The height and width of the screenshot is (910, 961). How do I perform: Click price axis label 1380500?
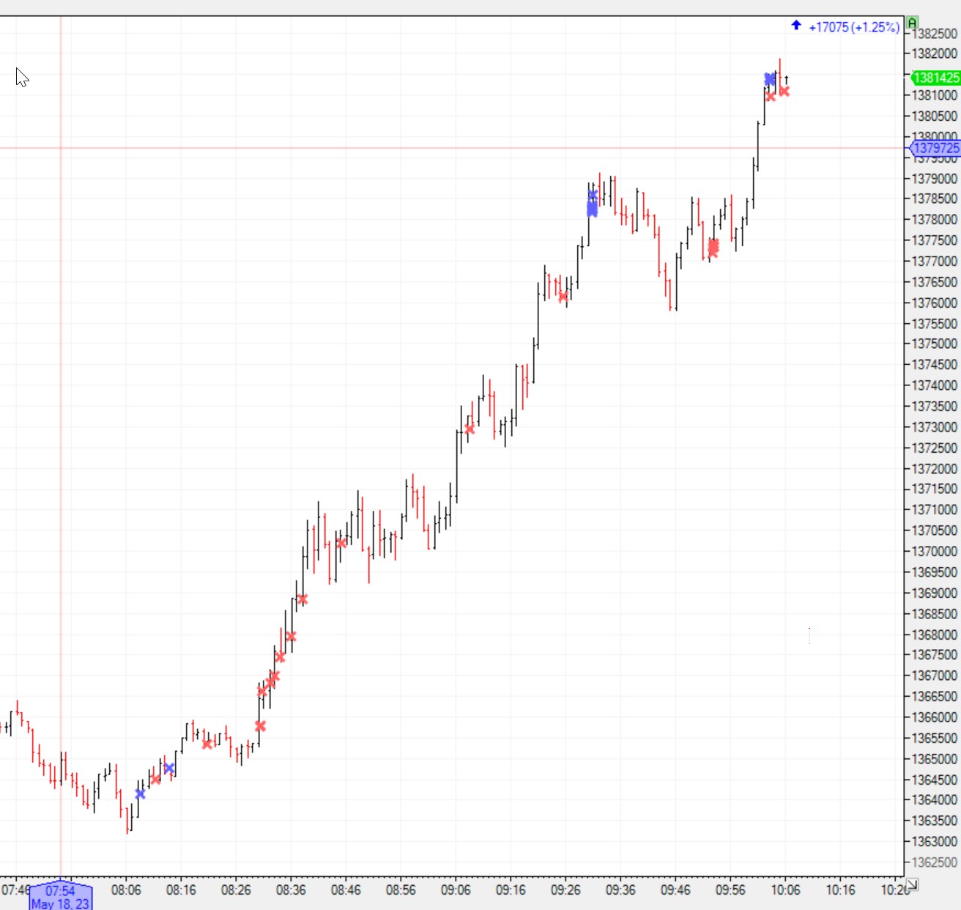pyautogui.click(x=935, y=116)
